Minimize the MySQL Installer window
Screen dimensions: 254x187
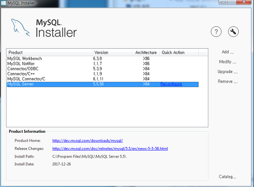(x=224, y=2)
